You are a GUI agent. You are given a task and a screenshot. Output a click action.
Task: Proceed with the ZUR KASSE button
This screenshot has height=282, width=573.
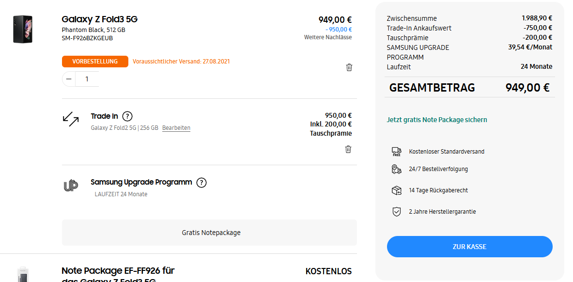469,247
